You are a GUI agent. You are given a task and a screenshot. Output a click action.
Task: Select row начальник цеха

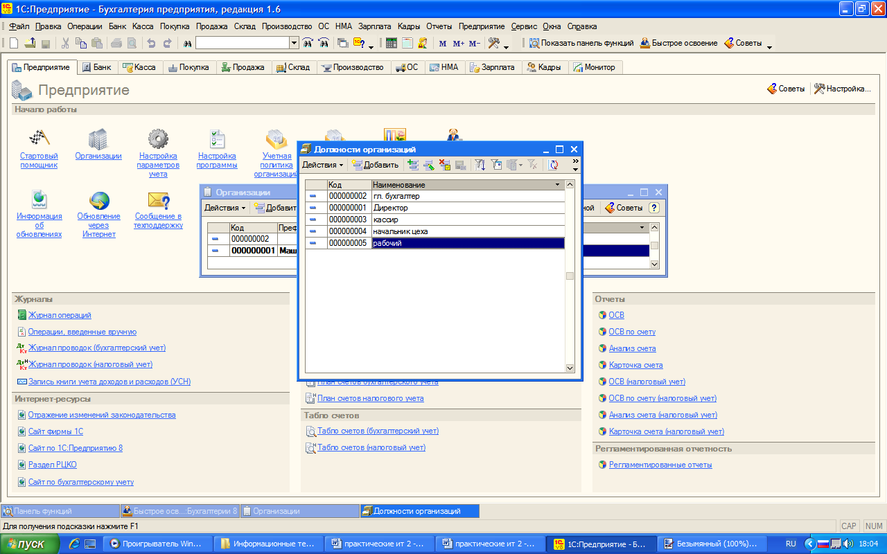click(x=435, y=231)
